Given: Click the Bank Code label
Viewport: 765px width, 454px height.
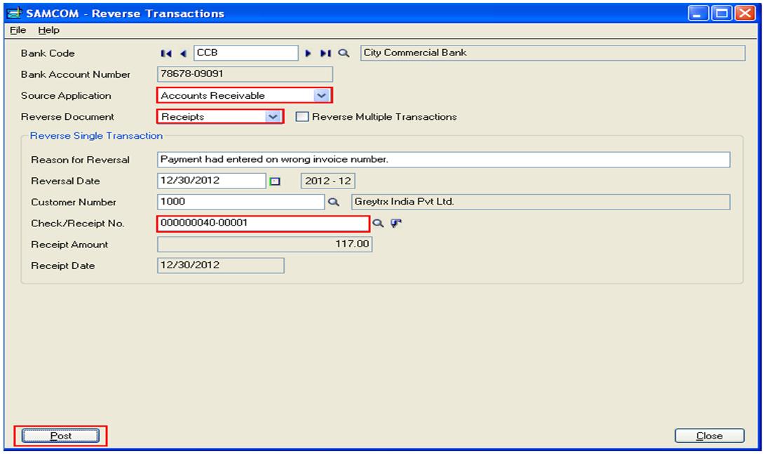Looking at the screenshot, I should click(x=48, y=53).
